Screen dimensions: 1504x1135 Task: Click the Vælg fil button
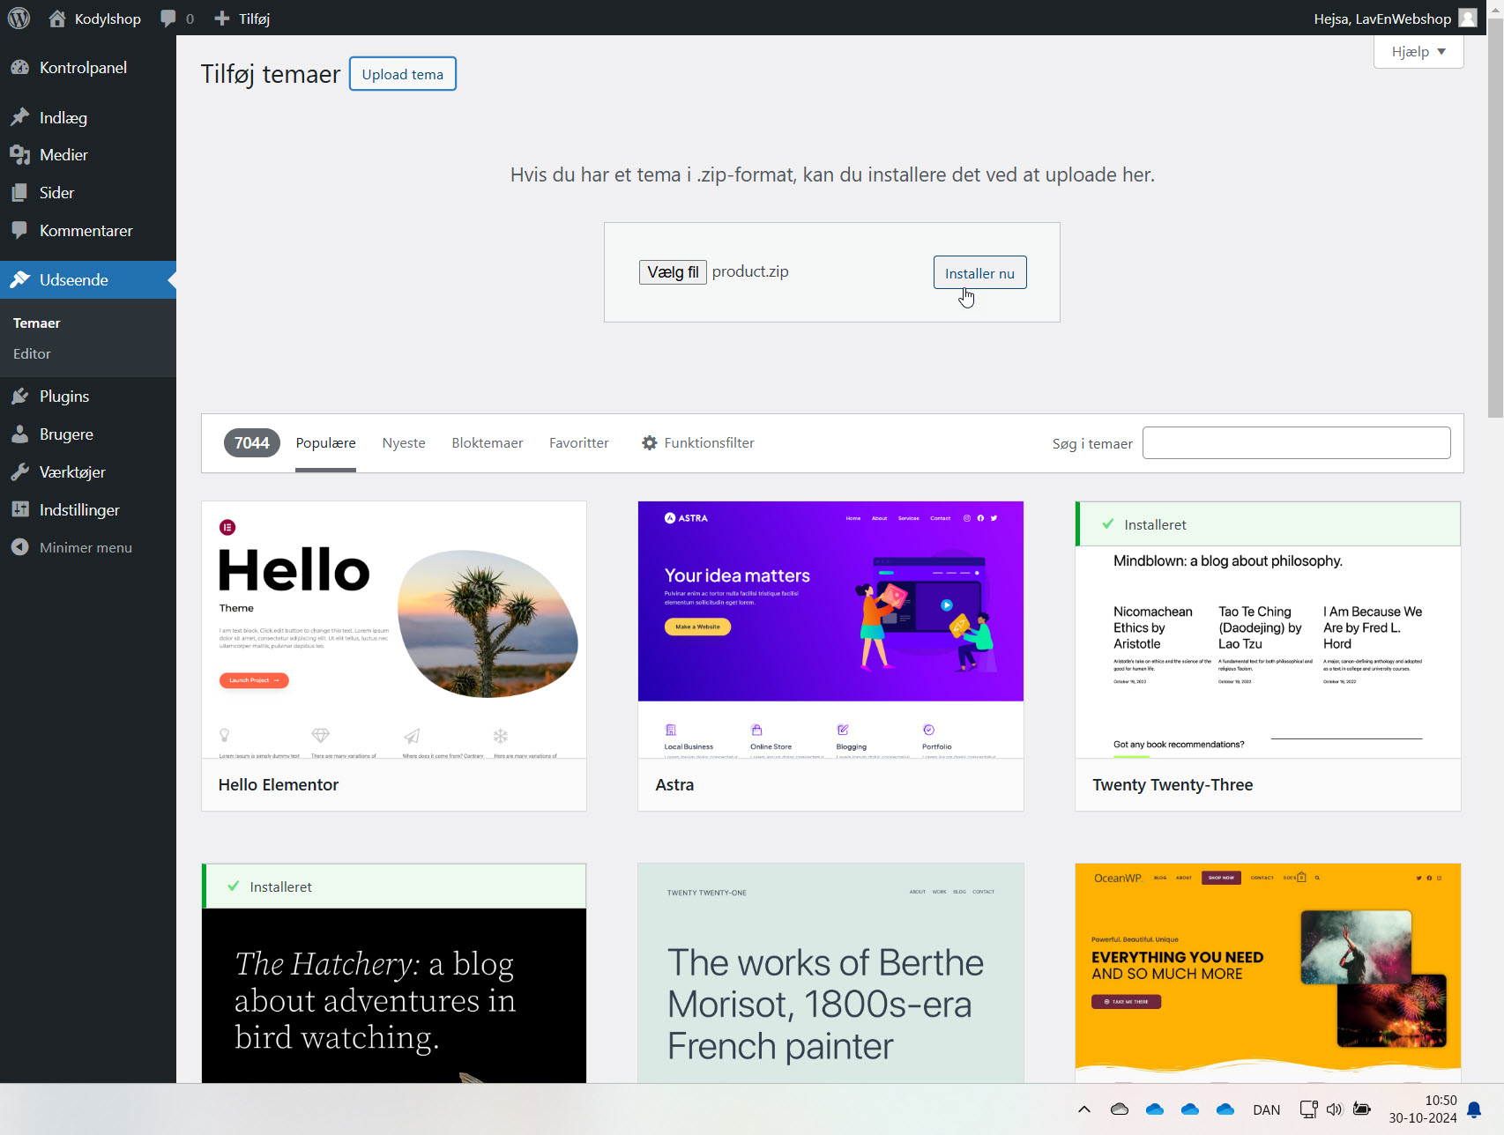(x=673, y=272)
